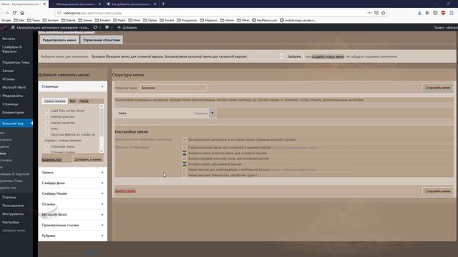Click the red 'Удалить меню' link
The height and width of the screenshot is (257, 458).
click(125, 191)
